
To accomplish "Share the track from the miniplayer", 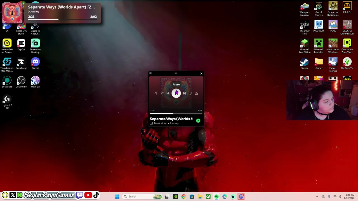I will point(196,93).
